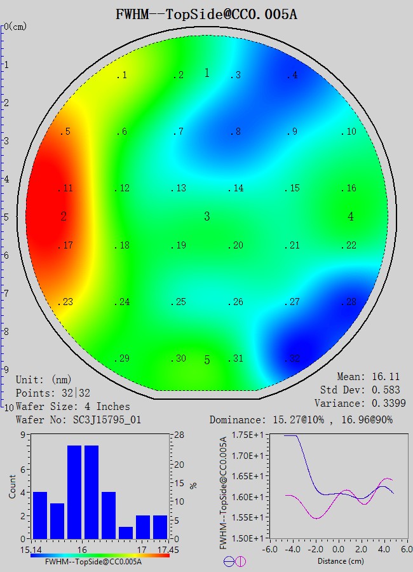Click the rainbow color scale bar
413x572 pixels.
[100, 555]
